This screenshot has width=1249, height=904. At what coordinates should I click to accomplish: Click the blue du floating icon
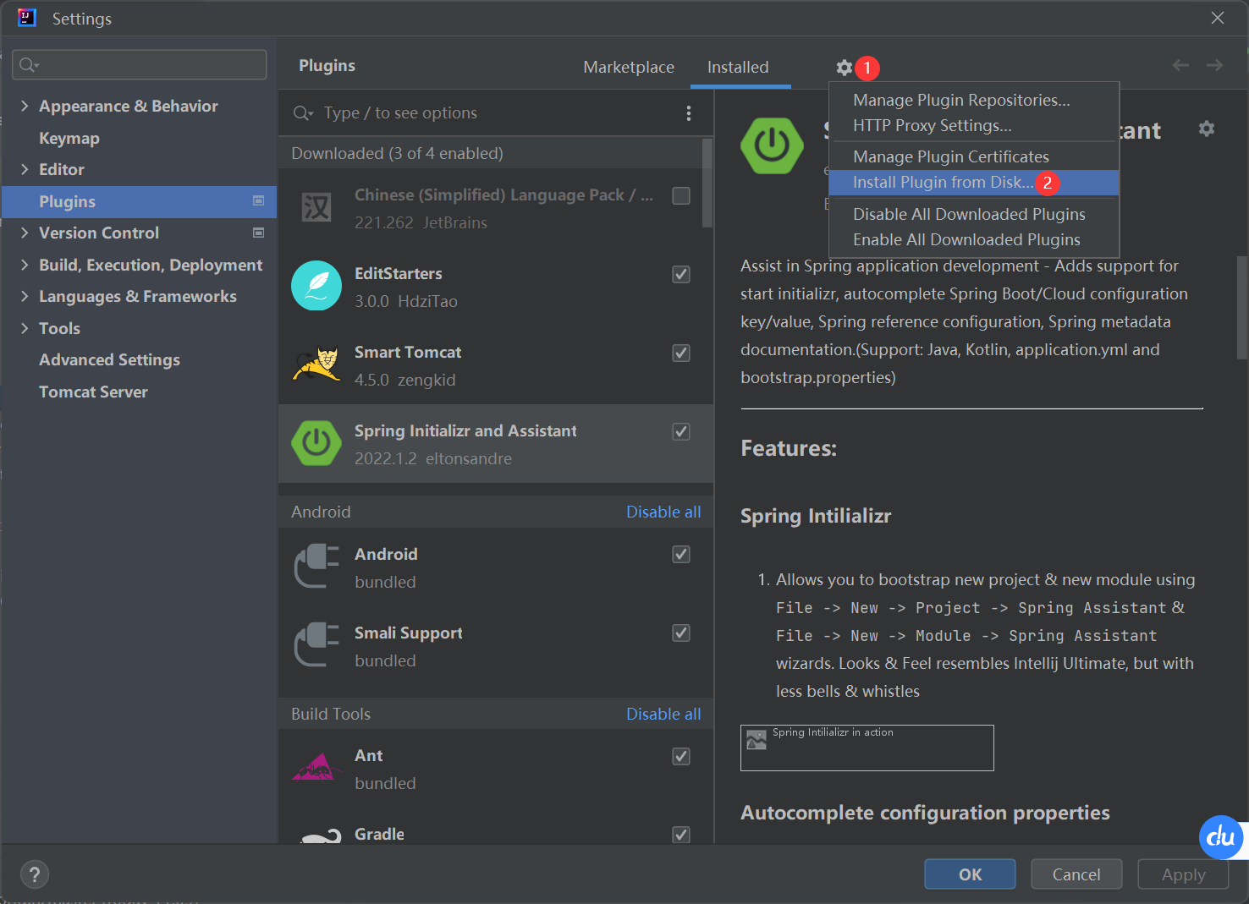[x=1221, y=837]
